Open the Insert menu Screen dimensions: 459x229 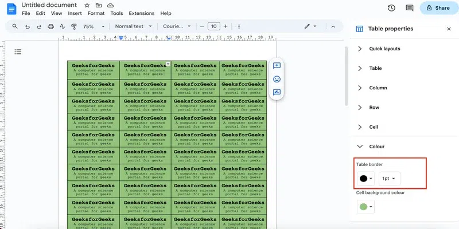(75, 13)
